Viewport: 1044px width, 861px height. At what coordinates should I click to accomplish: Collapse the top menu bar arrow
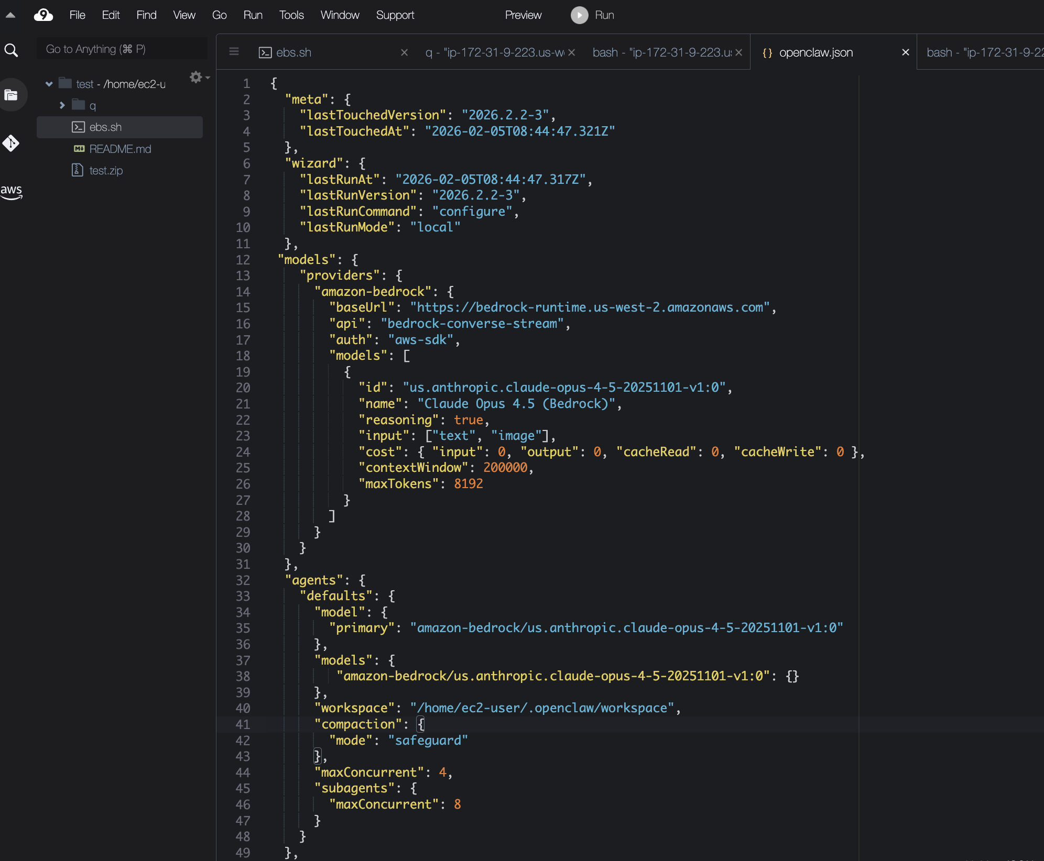tap(10, 15)
